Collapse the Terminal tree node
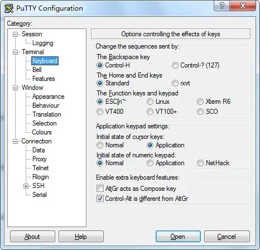The image size is (260, 250). (15, 52)
